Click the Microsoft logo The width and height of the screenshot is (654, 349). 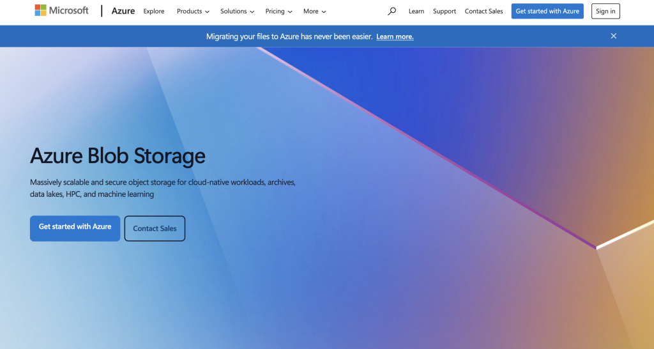pos(61,10)
